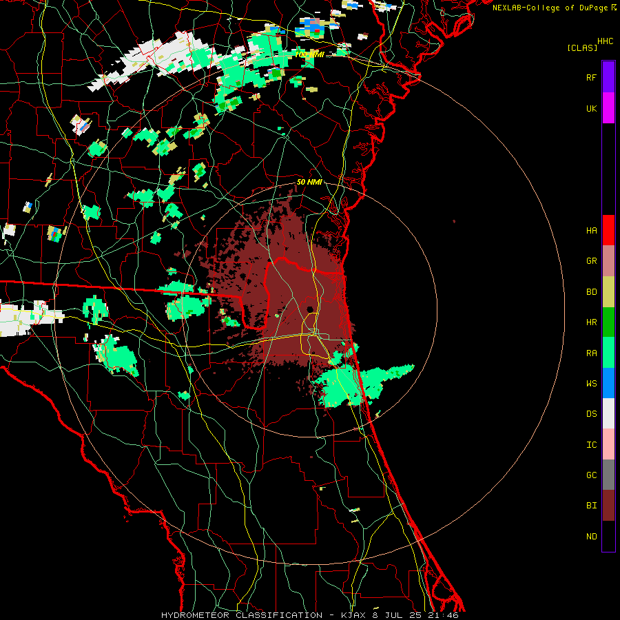The height and width of the screenshot is (620, 620).
Task: Click the KJAX radar site identifier
Action: pyautogui.click(x=354, y=615)
